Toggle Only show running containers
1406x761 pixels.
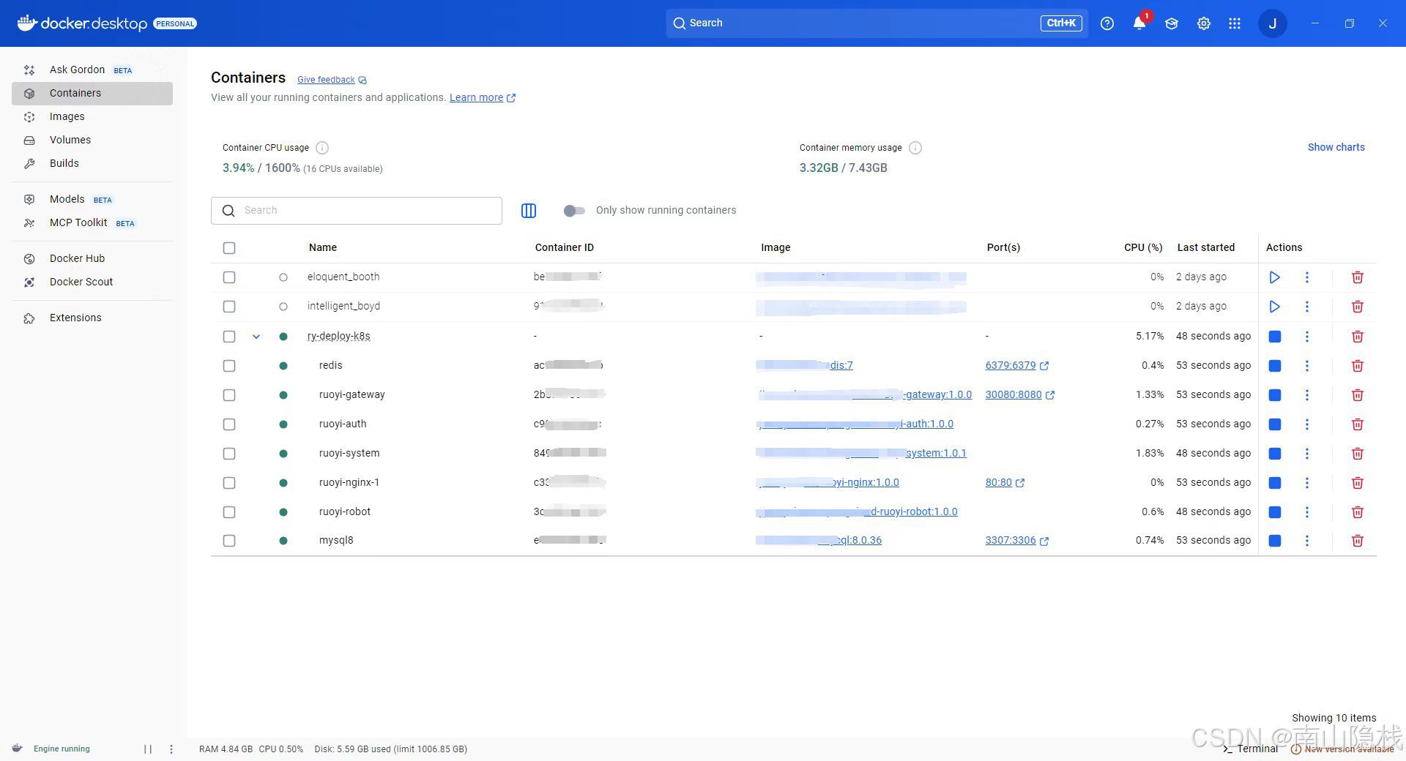(x=574, y=211)
